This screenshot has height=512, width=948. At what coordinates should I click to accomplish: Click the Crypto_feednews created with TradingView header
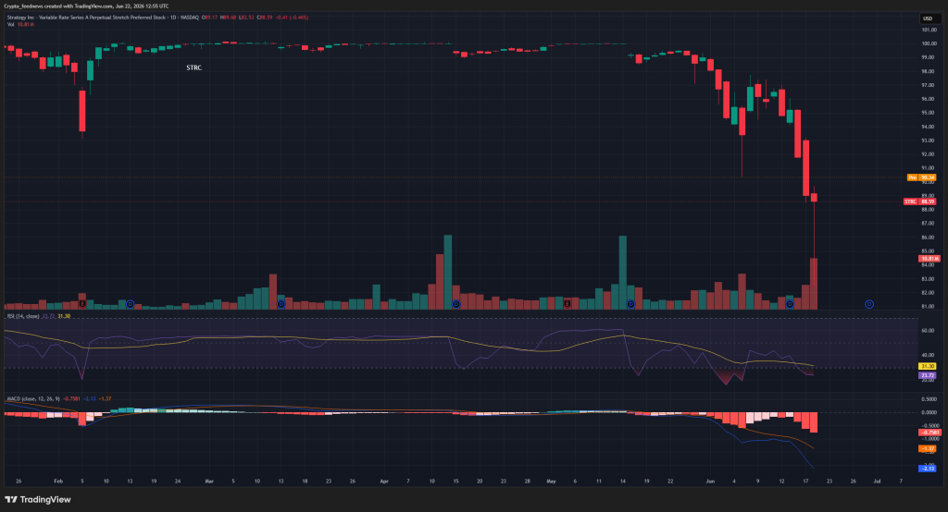86,6
